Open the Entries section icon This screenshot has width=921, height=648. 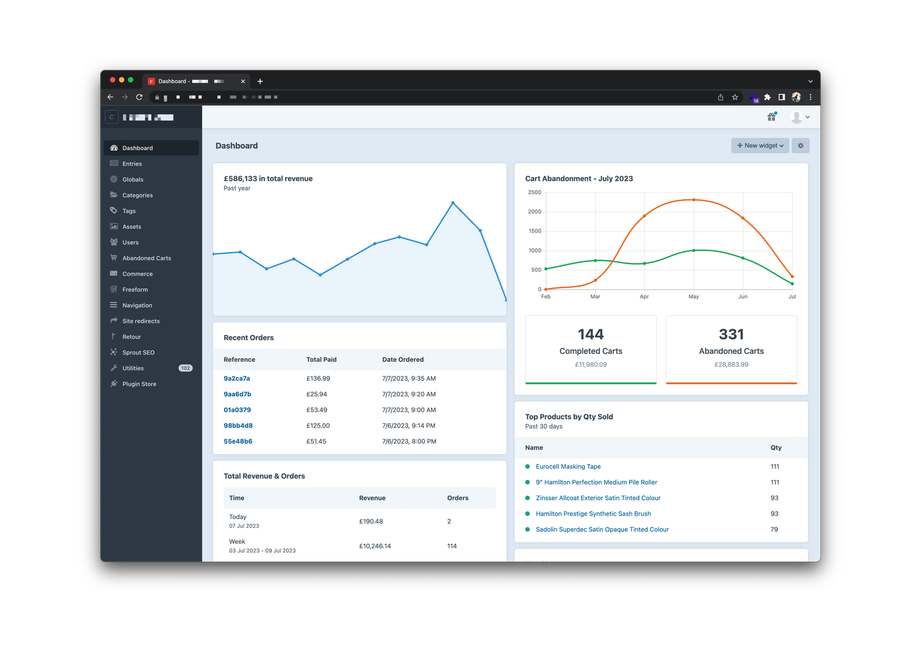pos(113,163)
